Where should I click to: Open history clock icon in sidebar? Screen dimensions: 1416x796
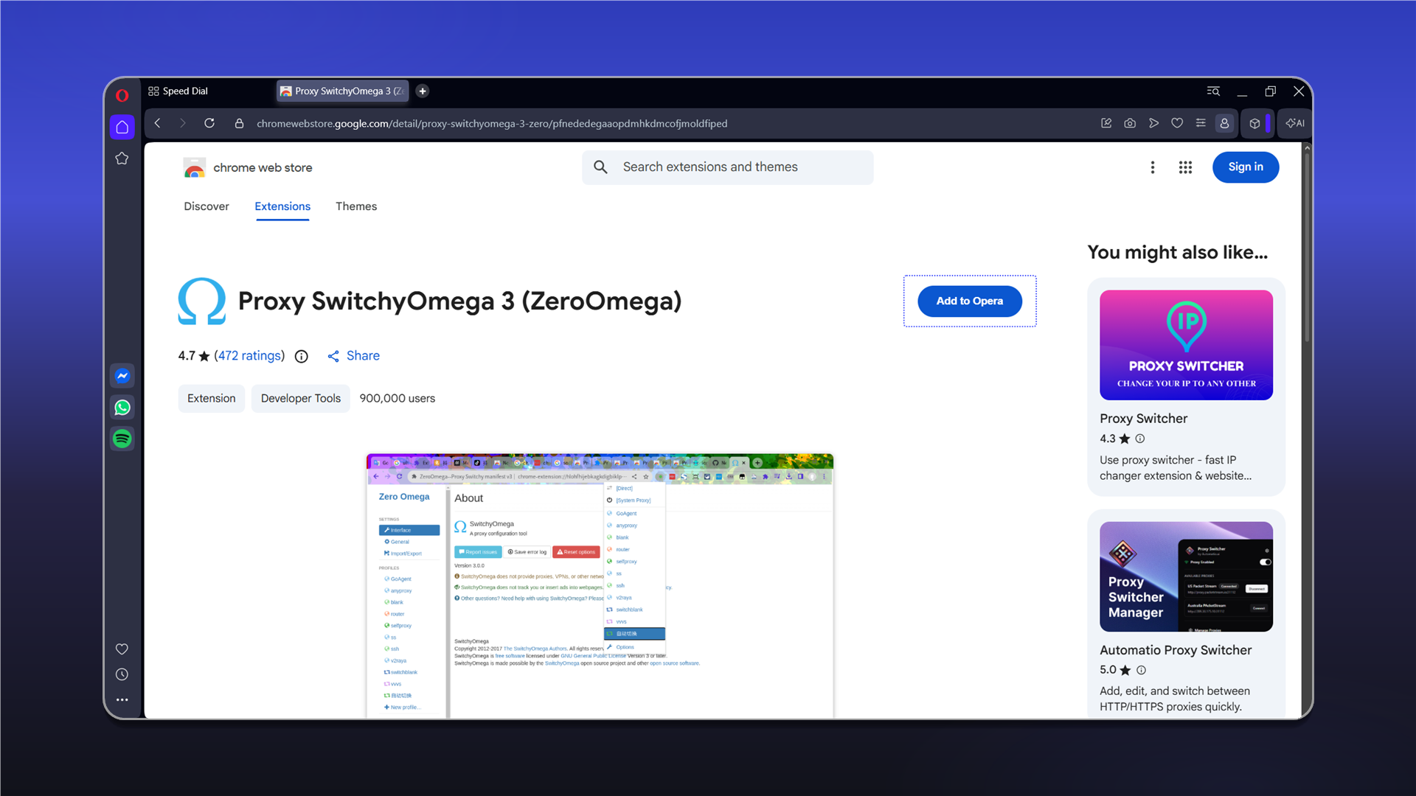click(x=122, y=675)
